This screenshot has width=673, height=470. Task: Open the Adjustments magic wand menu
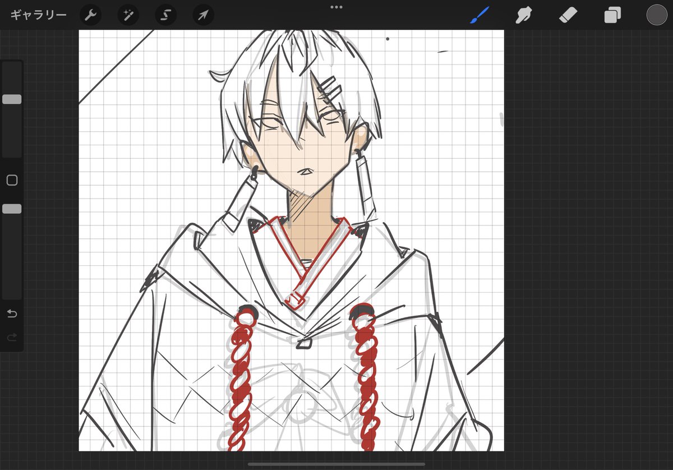click(128, 15)
